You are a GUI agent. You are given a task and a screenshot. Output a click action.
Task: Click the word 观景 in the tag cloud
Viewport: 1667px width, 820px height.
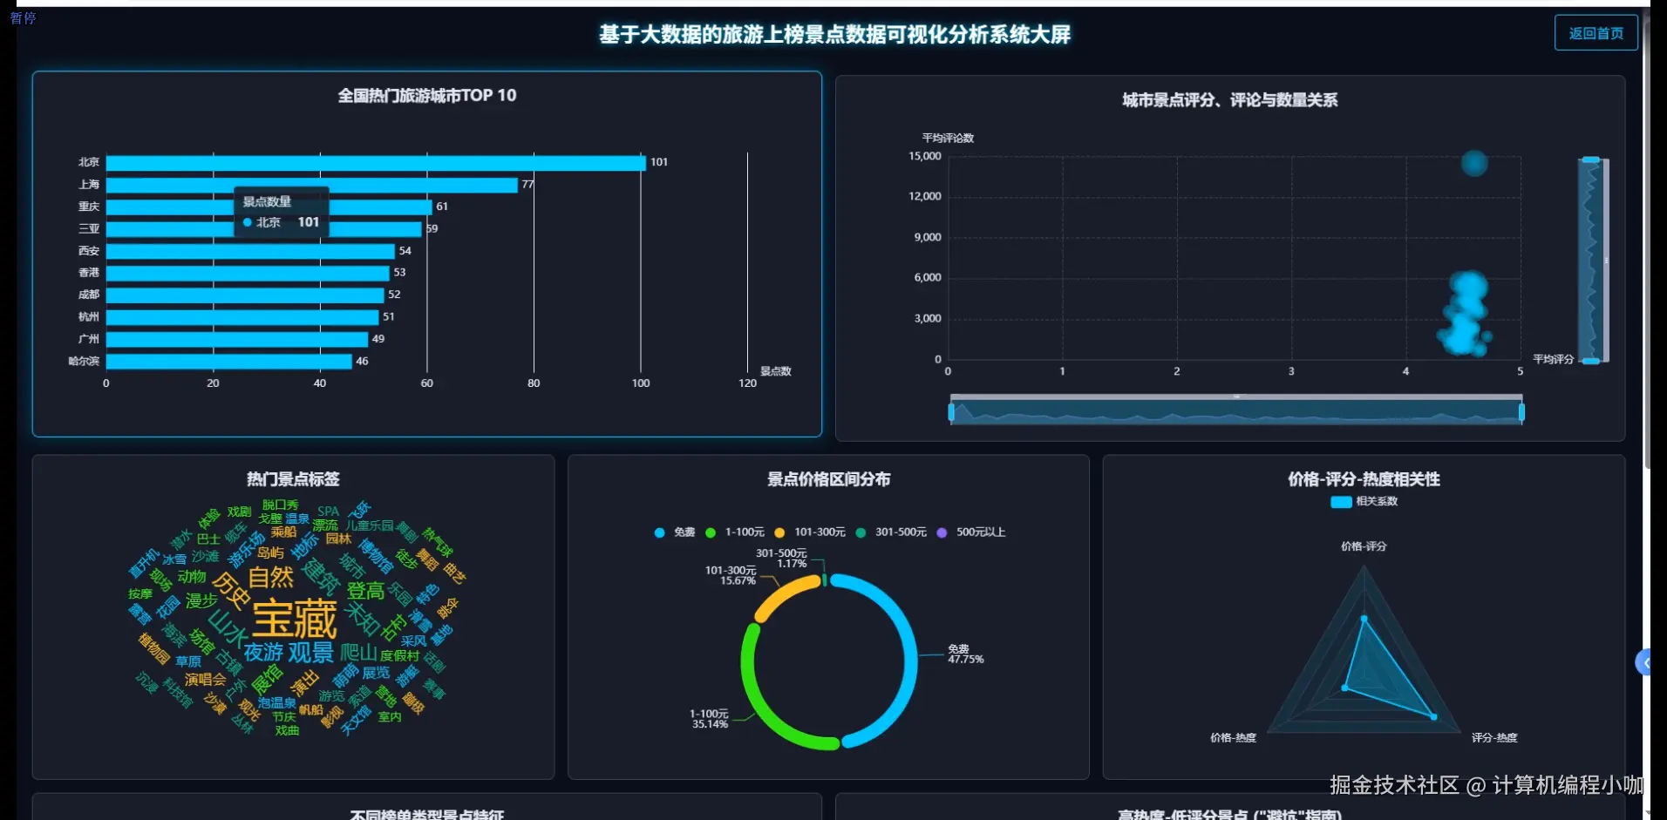point(311,652)
